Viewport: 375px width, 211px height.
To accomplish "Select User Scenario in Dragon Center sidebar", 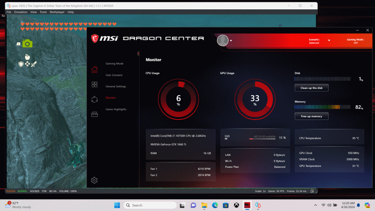I will coord(114,75).
